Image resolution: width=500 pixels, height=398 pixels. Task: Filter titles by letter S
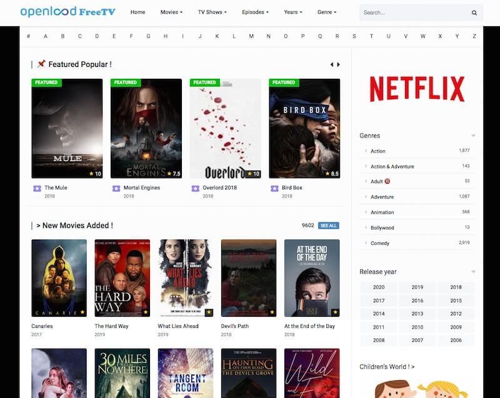(x=354, y=36)
